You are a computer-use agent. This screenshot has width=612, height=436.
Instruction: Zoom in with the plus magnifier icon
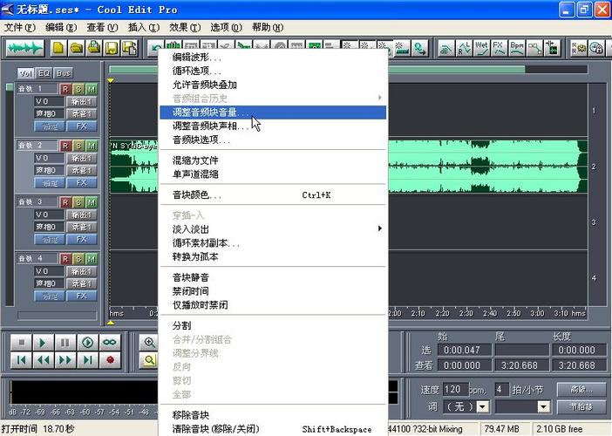click(x=149, y=343)
